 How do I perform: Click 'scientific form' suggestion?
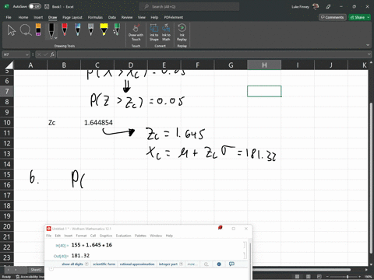tap(104, 264)
